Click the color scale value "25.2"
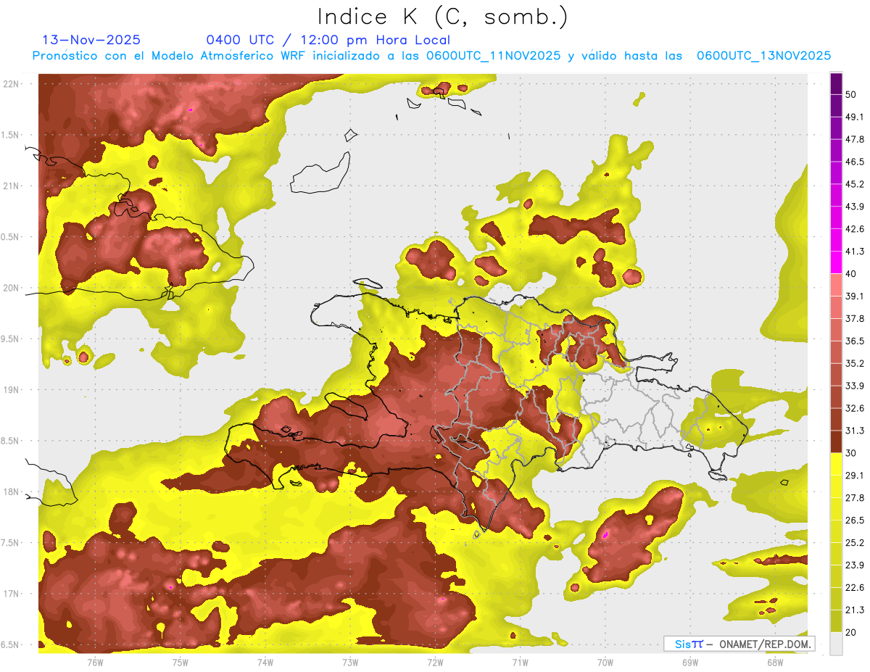The image size is (870, 672). (855, 543)
